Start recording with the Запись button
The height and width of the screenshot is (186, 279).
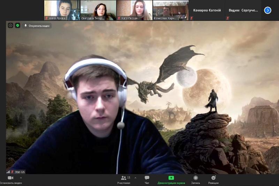pyautogui.click(x=196, y=180)
